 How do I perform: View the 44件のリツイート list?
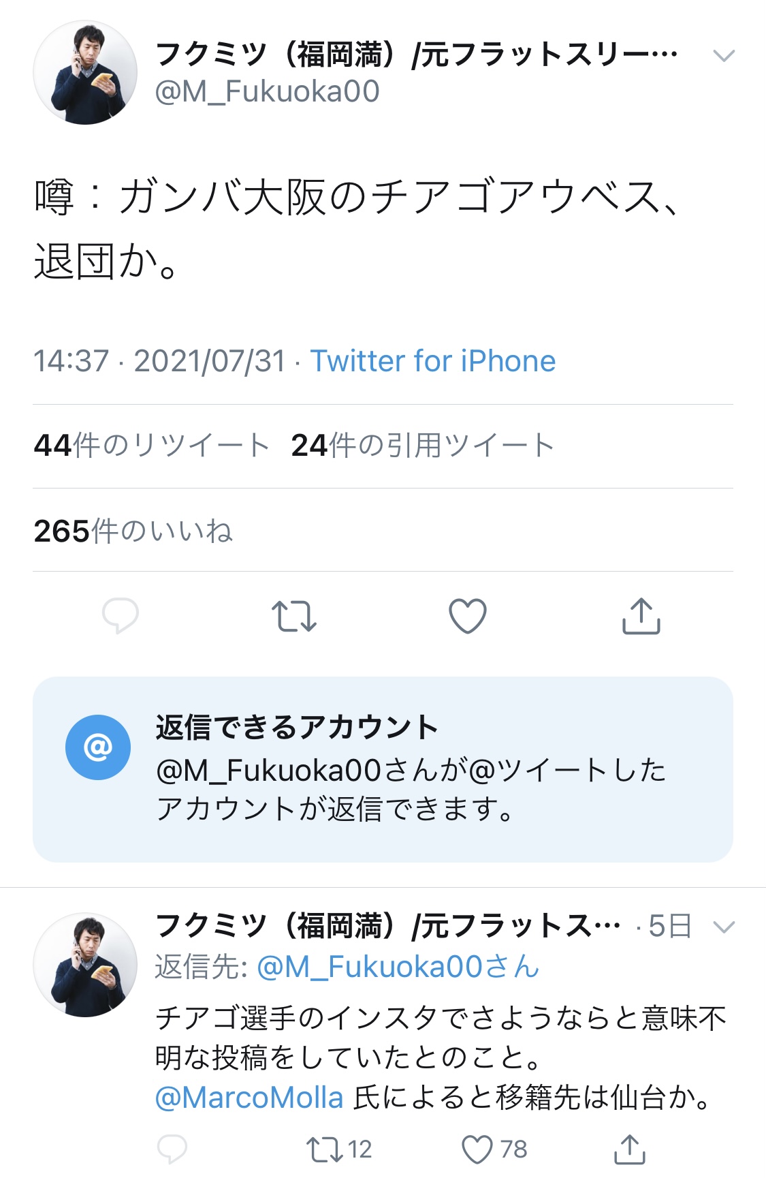click(x=152, y=446)
